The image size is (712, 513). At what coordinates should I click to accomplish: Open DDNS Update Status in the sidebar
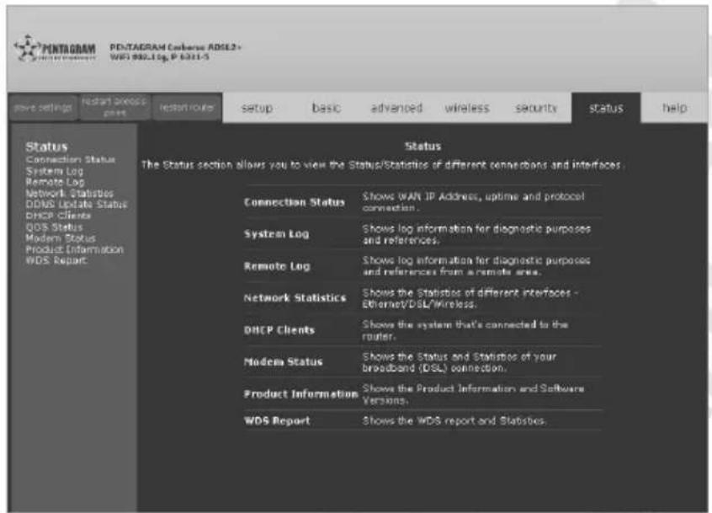pyautogui.click(x=77, y=205)
